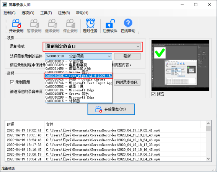This screenshot has height=172, width=217.
Task: Choose 计算器 in the window list
Action: point(78,101)
